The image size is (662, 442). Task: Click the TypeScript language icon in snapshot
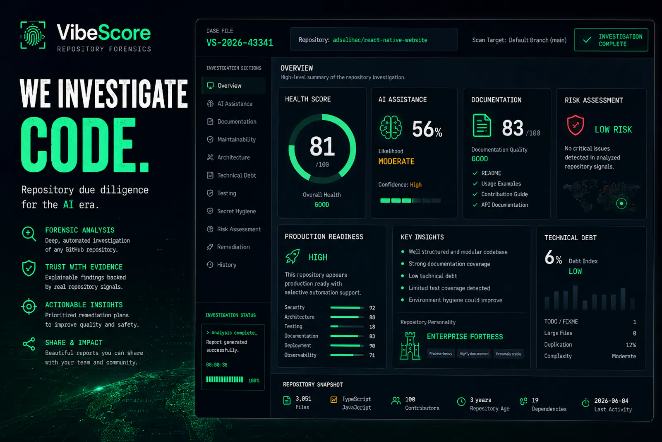click(x=333, y=400)
